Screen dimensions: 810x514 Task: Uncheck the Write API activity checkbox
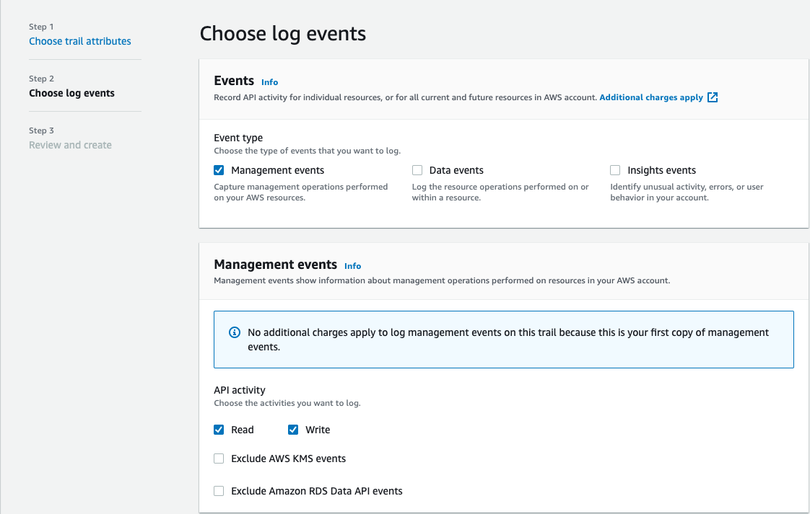point(293,430)
